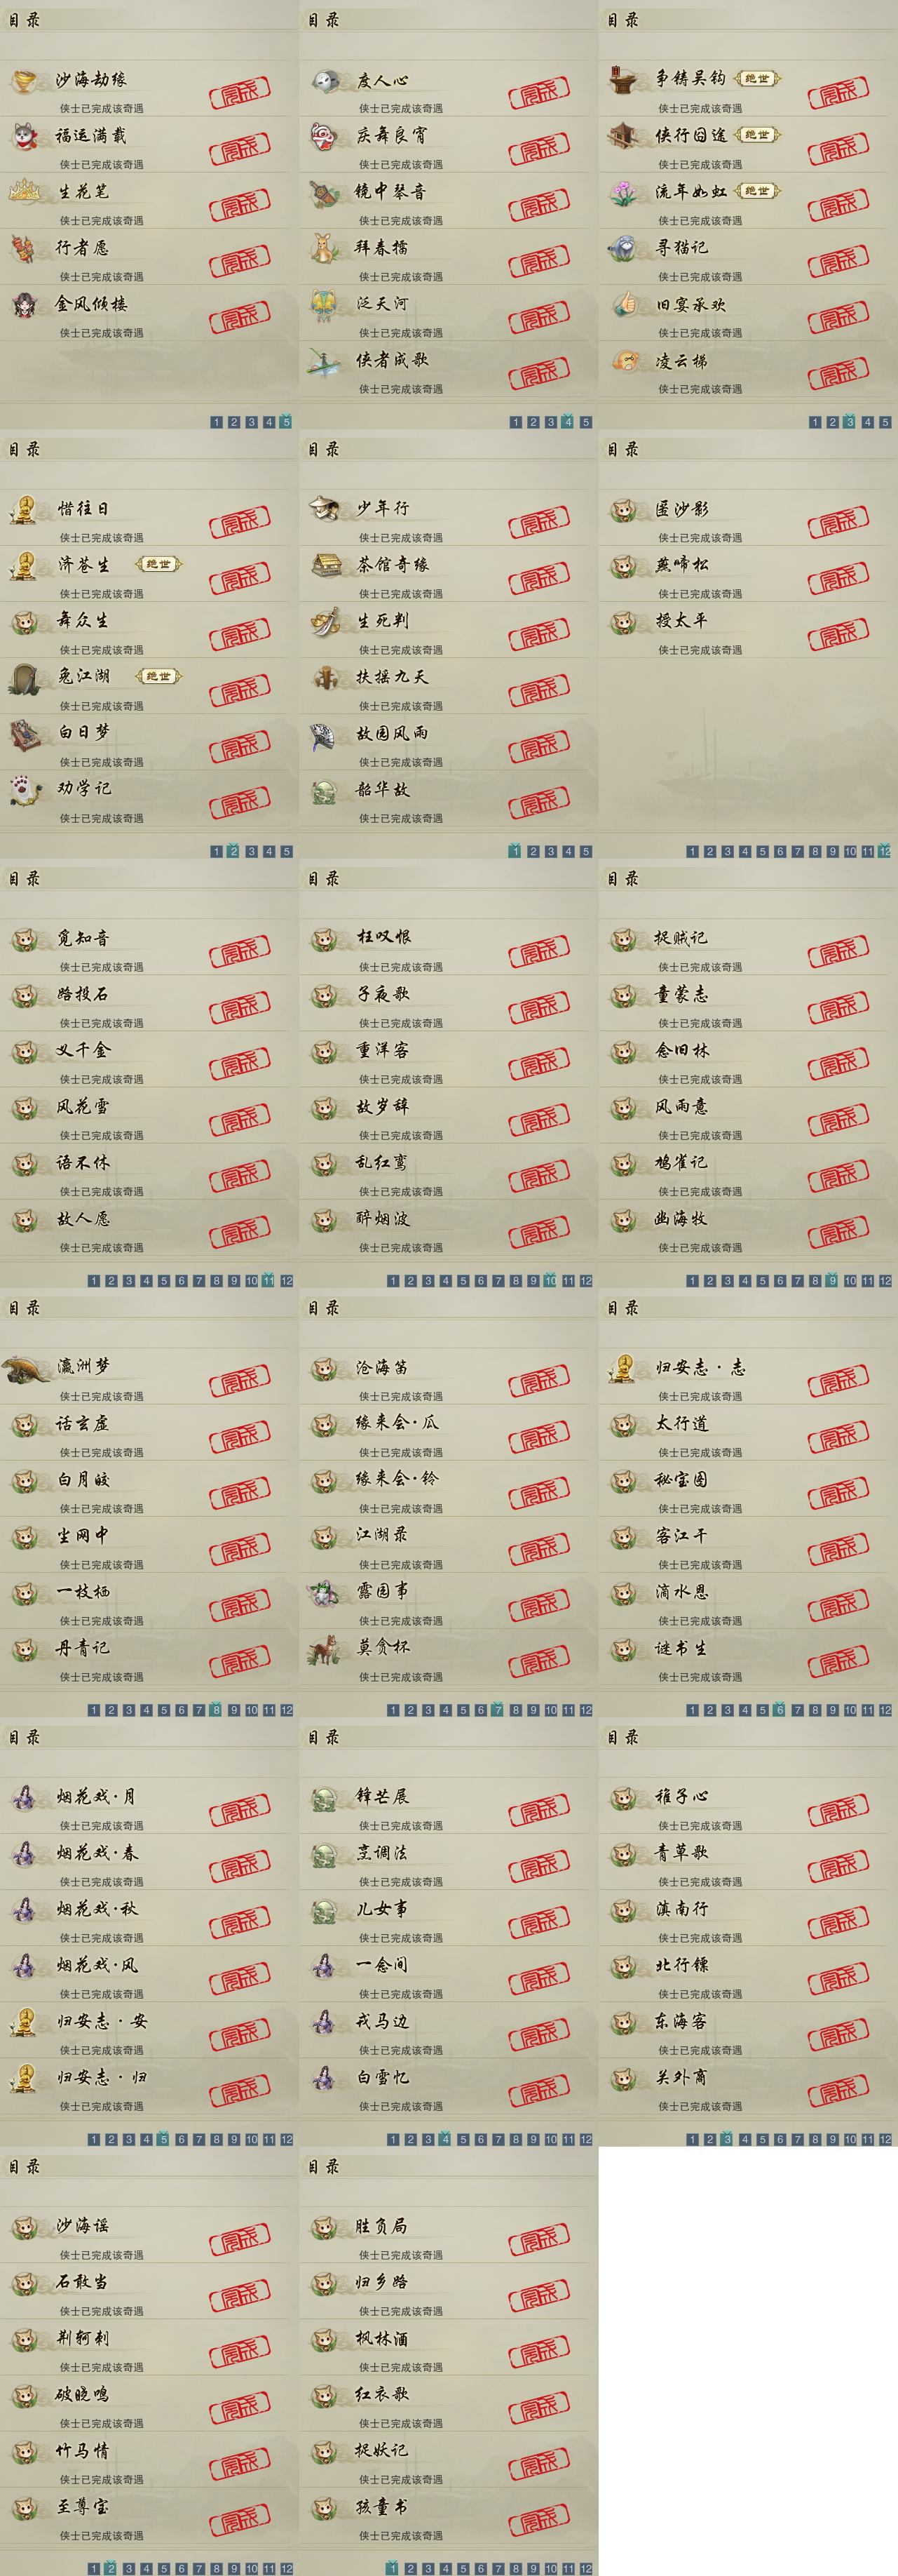Viewport: 898px width, 2576px height.
Task: Select the paw print icon for 劝学记
Action: click(24, 790)
